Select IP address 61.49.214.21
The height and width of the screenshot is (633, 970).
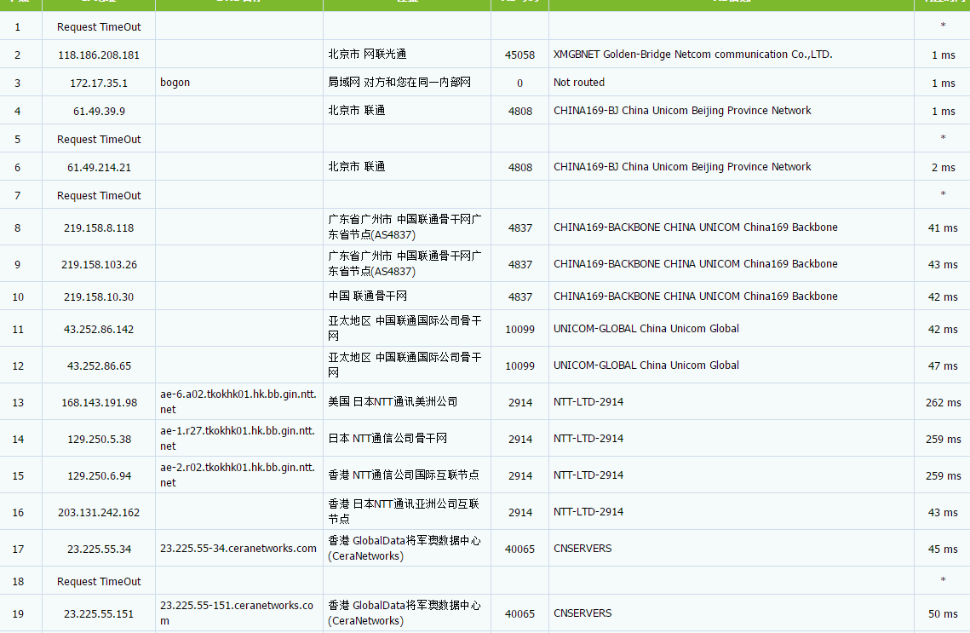(99, 168)
